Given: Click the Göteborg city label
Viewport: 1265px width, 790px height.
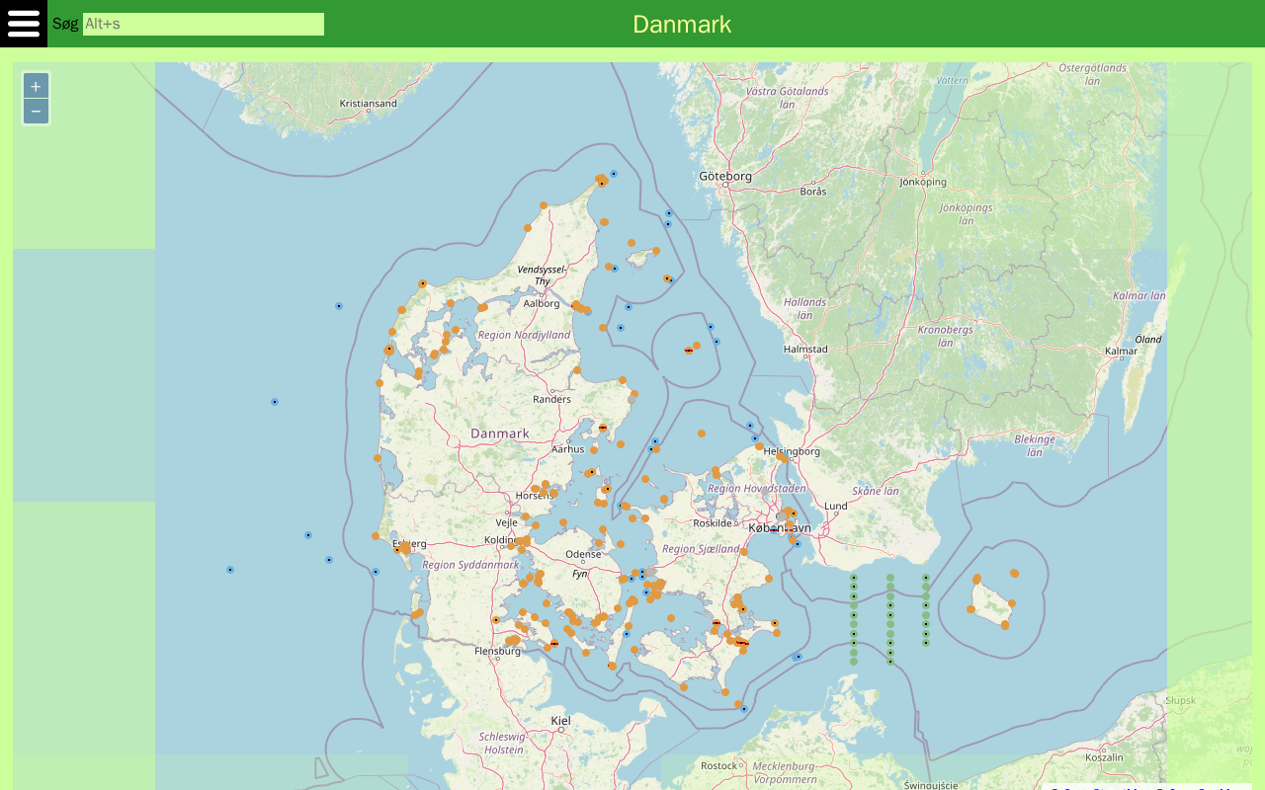Looking at the screenshot, I should (x=725, y=176).
